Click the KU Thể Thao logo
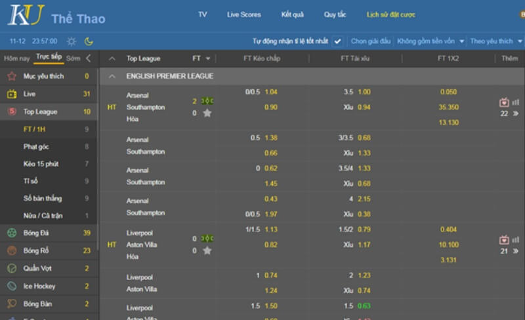 pos(56,15)
